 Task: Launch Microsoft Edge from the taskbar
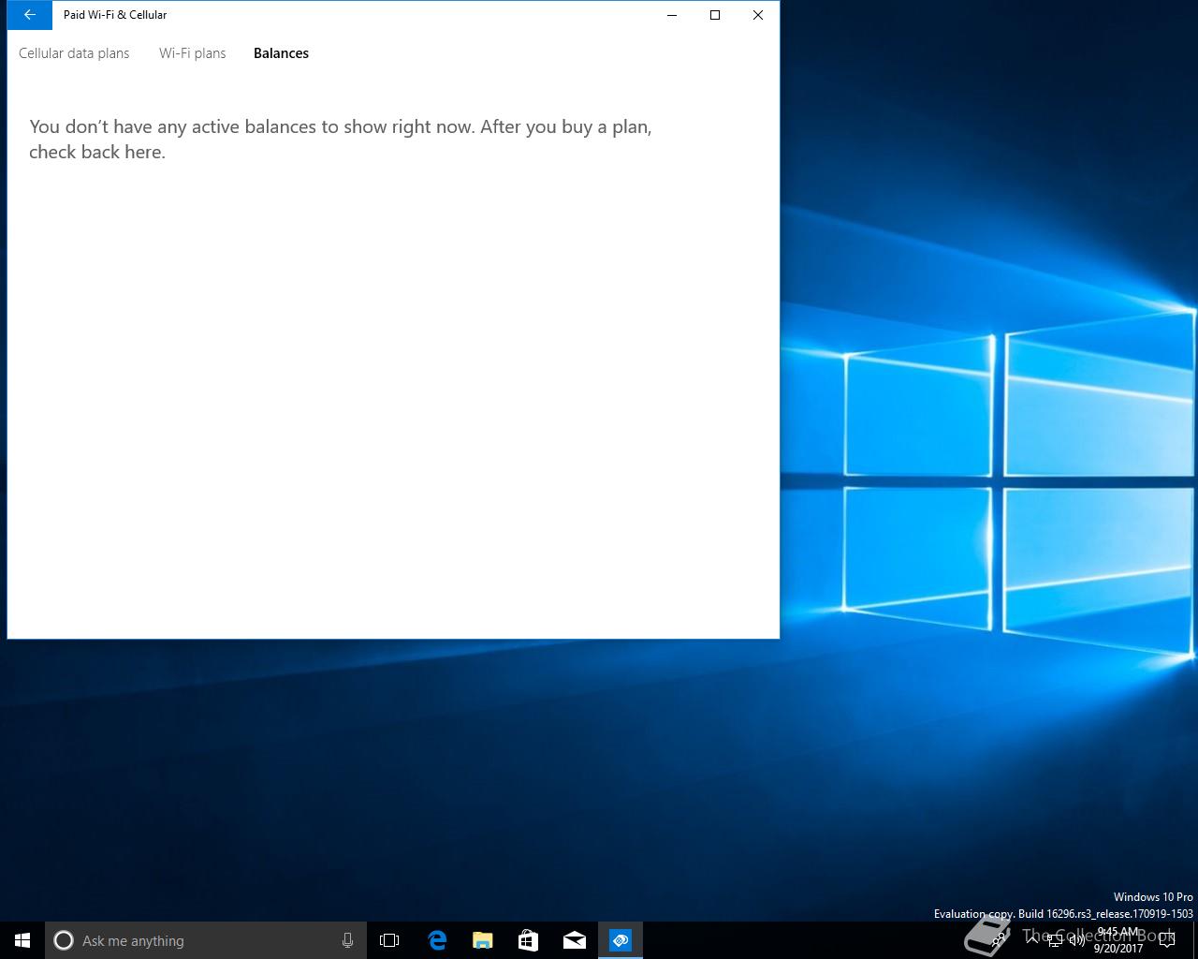click(436, 940)
